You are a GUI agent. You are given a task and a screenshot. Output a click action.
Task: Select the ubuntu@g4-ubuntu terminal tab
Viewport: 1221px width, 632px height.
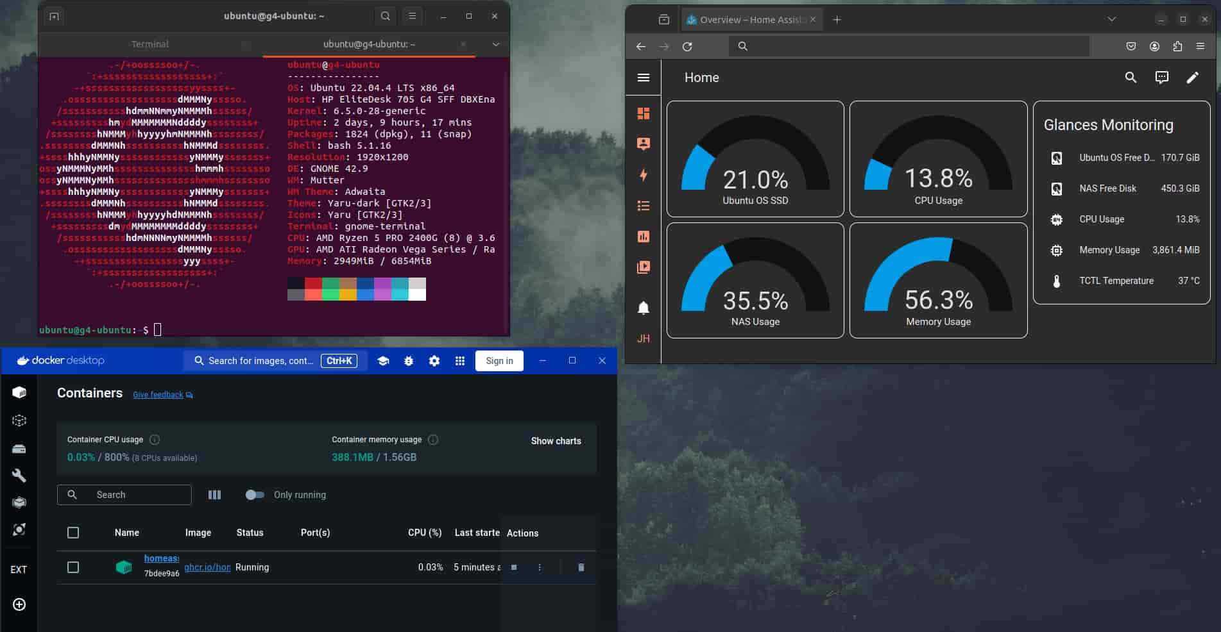[369, 44]
